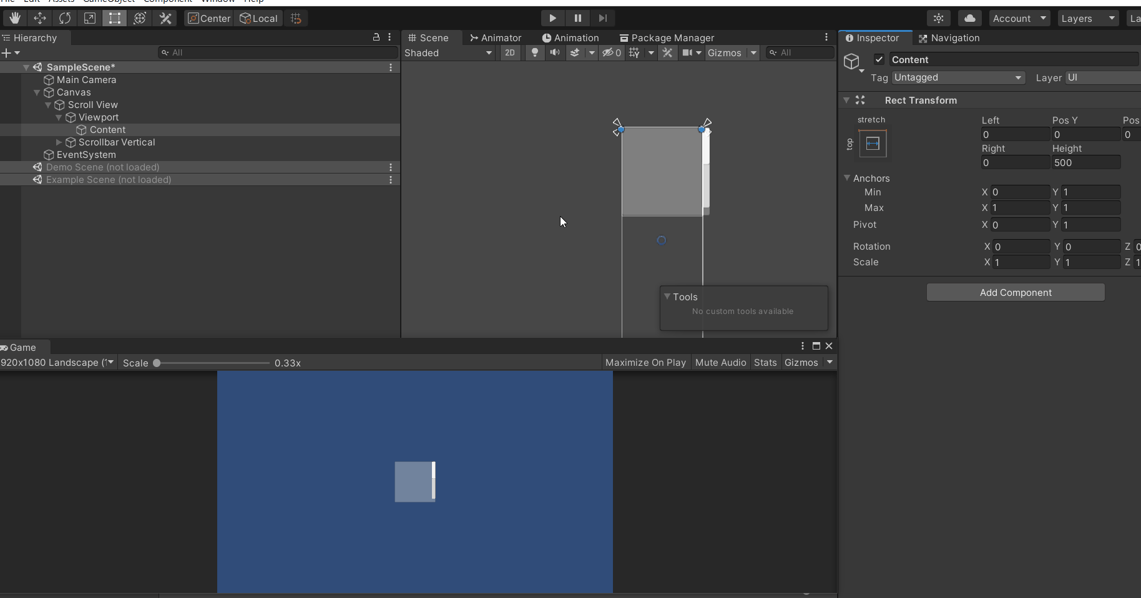This screenshot has height=598, width=1141.
Task: Activate the Transform tool
Action: tap(140, 18)
